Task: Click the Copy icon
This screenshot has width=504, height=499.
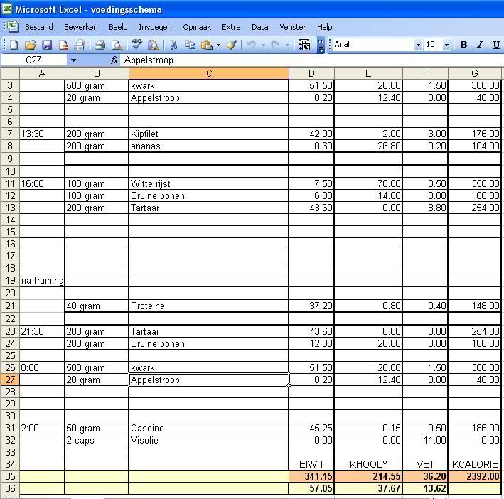Action: 190,45
